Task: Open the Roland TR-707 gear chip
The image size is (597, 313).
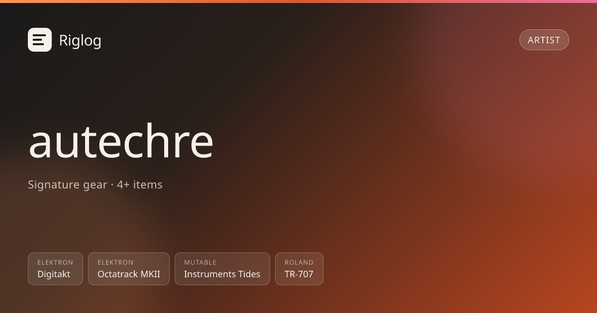Action: pos(299,269)
